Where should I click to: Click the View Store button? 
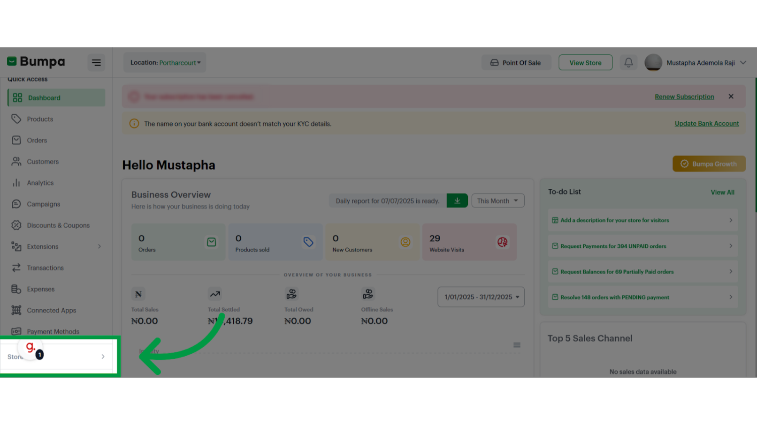pyautogui.click(x=585, y=63)
